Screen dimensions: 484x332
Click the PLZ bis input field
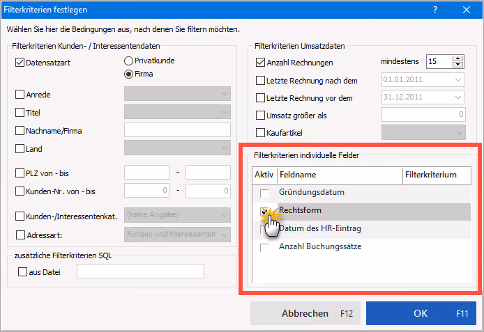[x=208, y=173]
